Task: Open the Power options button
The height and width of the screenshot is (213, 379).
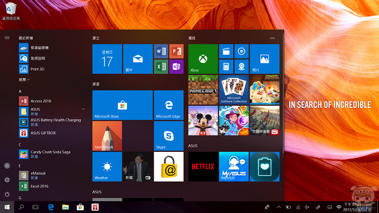Action: tap(7, 194)
